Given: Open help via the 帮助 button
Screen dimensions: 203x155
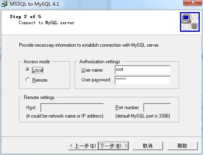Looking at the screenshot, I should pyautogui.click(x=182, y=146).
